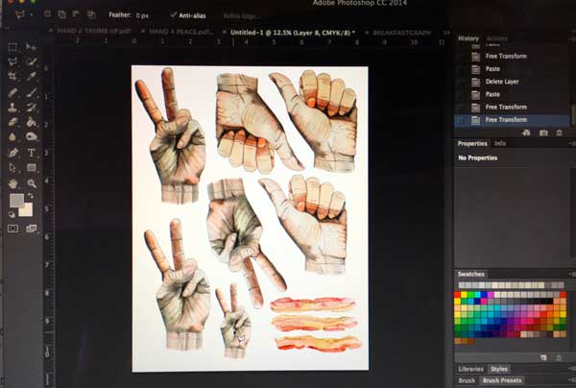The image size is (576, 388).
Task: Create a new history snapshot
Action: 543,133
